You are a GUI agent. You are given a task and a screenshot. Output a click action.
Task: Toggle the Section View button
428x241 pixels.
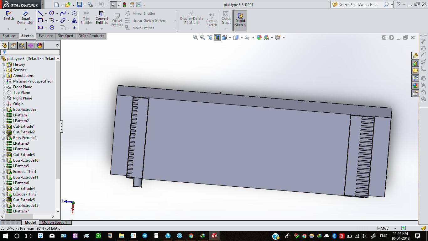coord(217,37)
